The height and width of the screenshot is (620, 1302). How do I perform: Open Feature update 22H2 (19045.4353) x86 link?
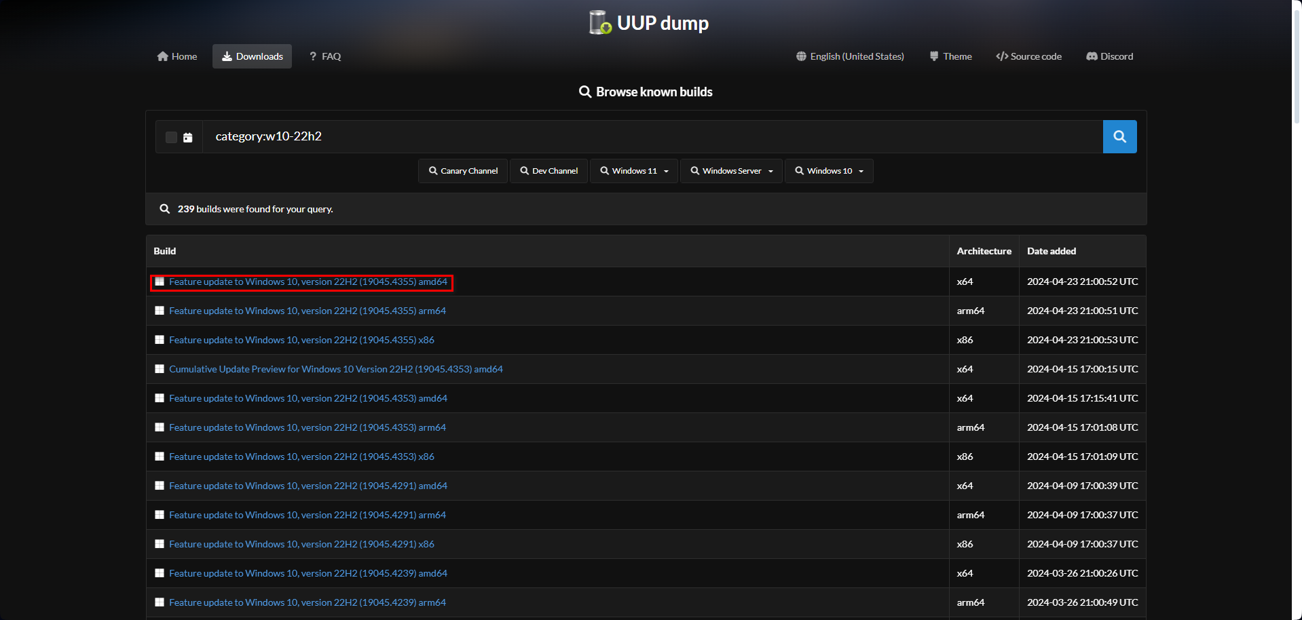click(x=301, y=457)
